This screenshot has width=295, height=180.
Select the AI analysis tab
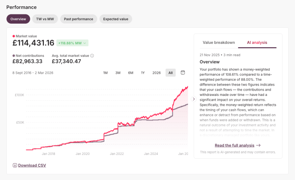257,42
